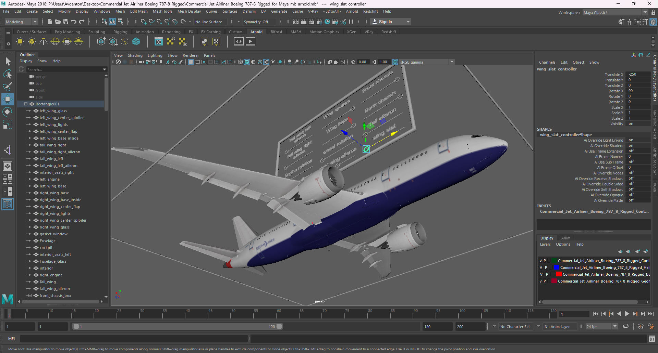Open the Outliner layout button in the toolbox
The height and width of the screenshot is (353, 658).
coord(8,205)
